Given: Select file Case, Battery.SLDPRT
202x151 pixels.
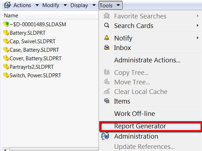Looking at the screenshot, I should [x=34, y=50].
